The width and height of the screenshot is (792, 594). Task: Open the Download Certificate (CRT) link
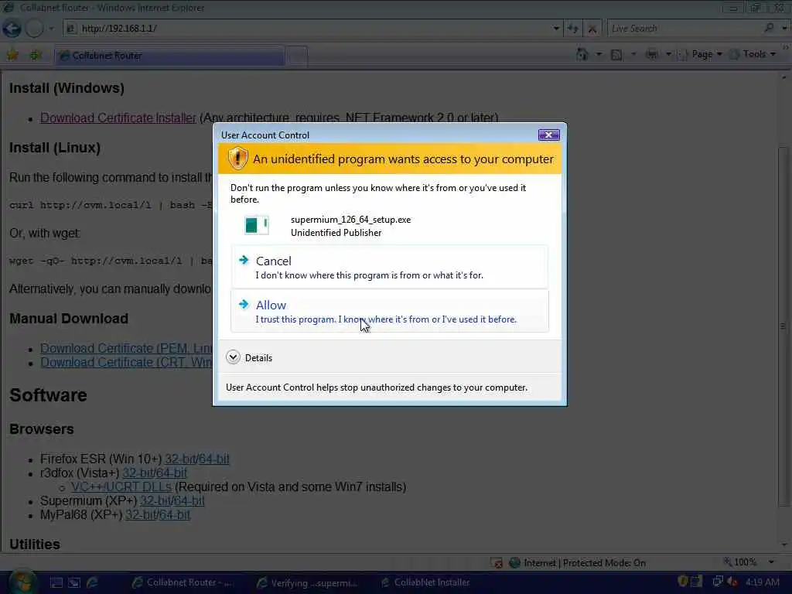(x=126, y=362)
